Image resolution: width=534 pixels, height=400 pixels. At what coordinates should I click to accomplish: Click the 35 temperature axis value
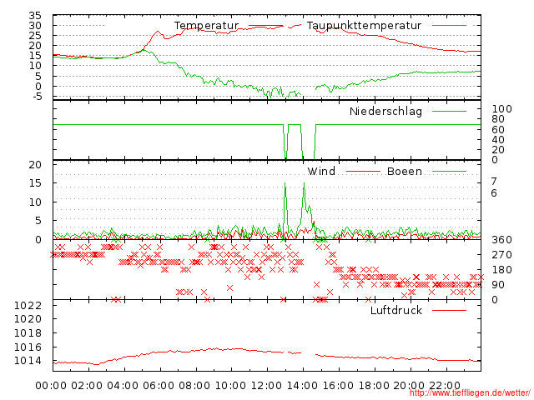click(x=35, y=15)
